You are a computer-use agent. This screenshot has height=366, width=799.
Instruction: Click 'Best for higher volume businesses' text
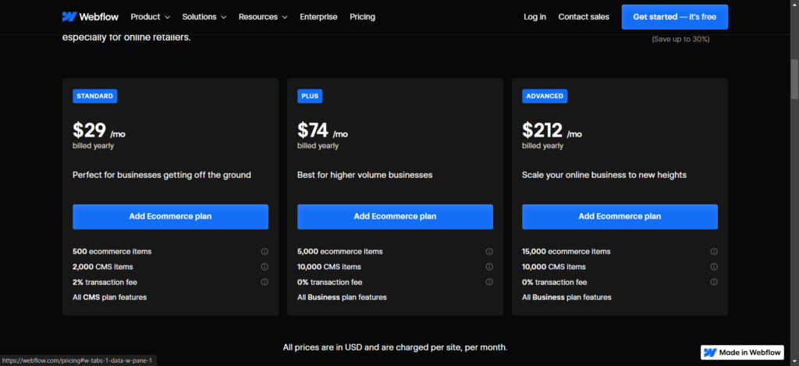pos(365,175)
